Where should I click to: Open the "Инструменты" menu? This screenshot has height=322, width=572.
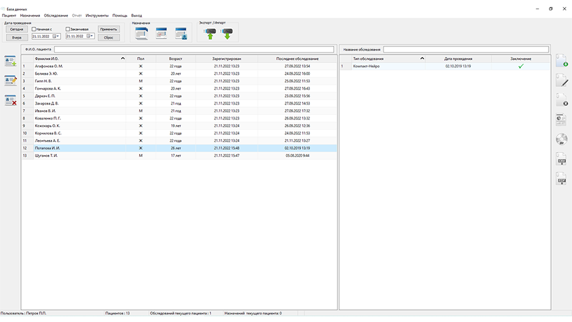click(97, 15)
